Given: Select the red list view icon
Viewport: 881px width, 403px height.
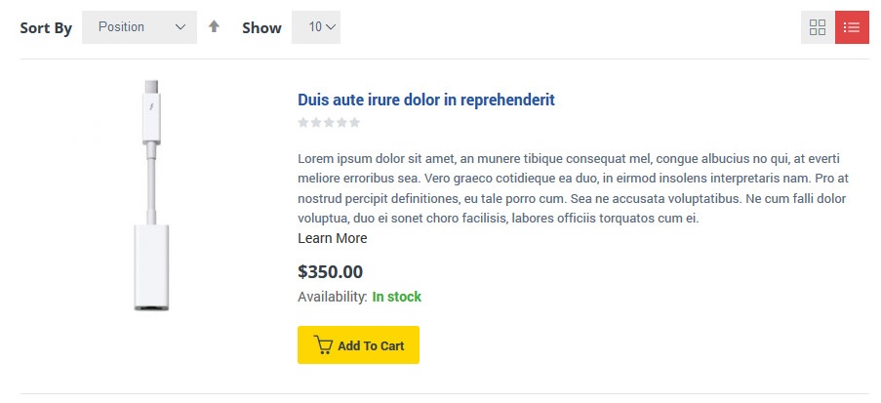Looking at the screenshot, I should coord(852,27).
